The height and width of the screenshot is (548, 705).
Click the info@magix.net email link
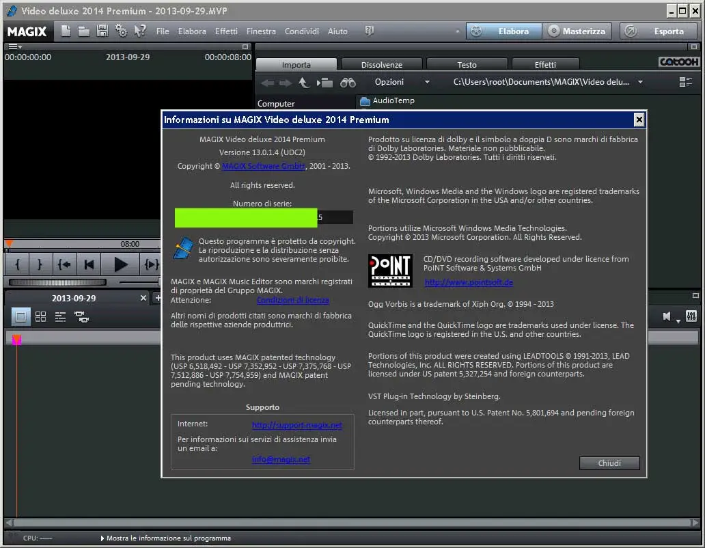click(281, 459)
